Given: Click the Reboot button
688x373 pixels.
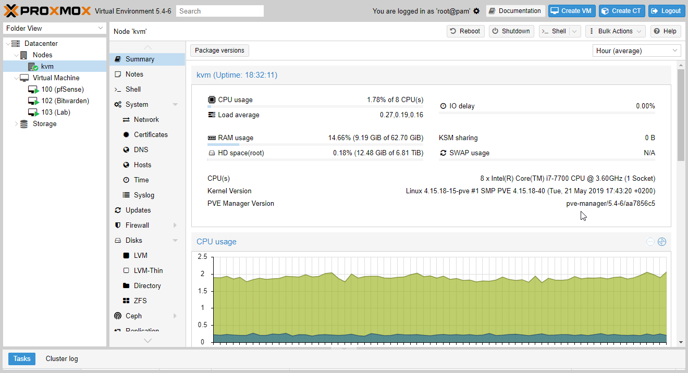Looking at the screenshot, I should 465,31.
